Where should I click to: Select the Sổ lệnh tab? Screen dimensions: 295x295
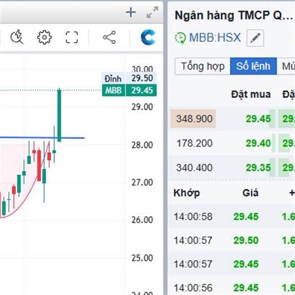[x=253, y=66]
